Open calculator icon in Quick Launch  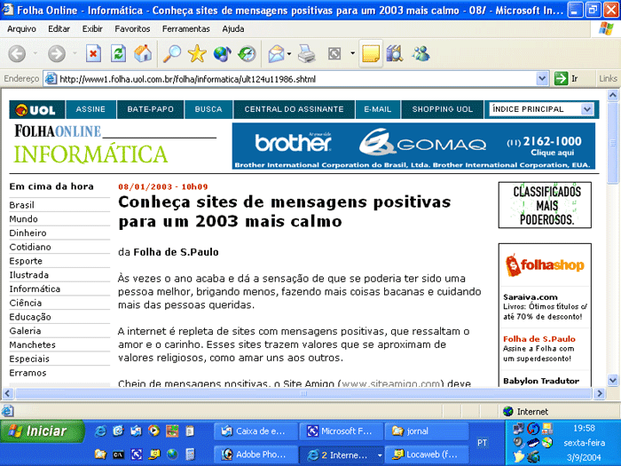click(x=190, y=454)
